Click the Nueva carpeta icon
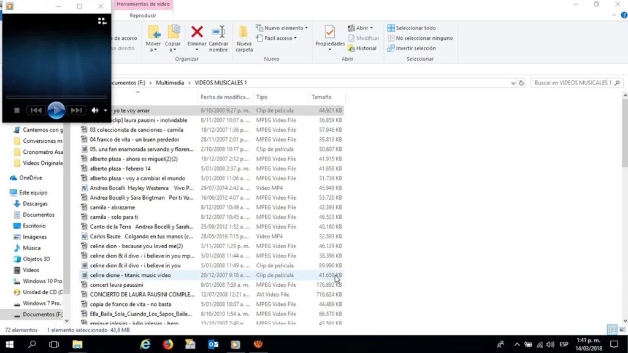The width and height of the screenshot is (628, 353). point(243,32)
